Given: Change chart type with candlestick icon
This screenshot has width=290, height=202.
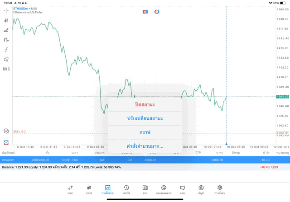Looking at the screenshot, I should 6,20.
